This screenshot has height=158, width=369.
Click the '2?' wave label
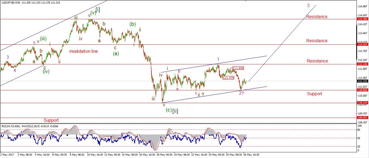pyautogui.click(x=241, y=93)
